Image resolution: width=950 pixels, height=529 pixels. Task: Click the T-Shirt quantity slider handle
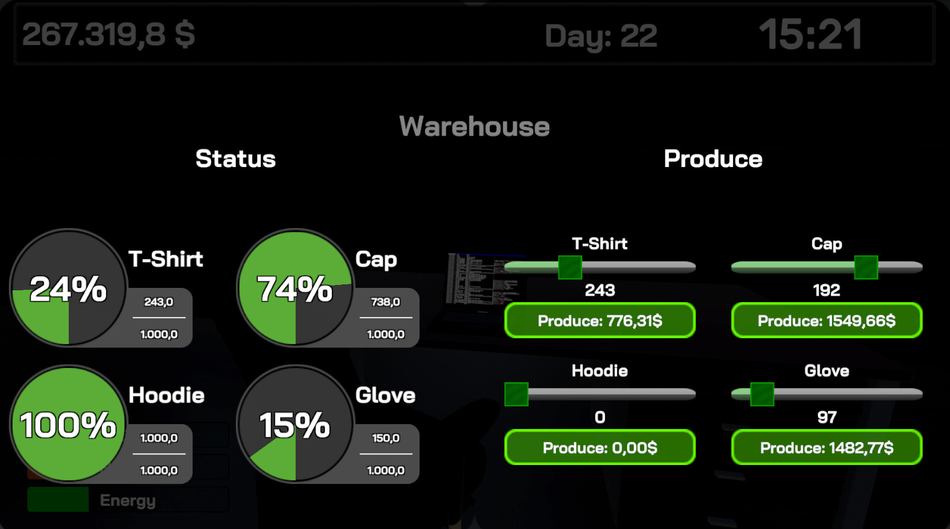[x=570, y=267]
